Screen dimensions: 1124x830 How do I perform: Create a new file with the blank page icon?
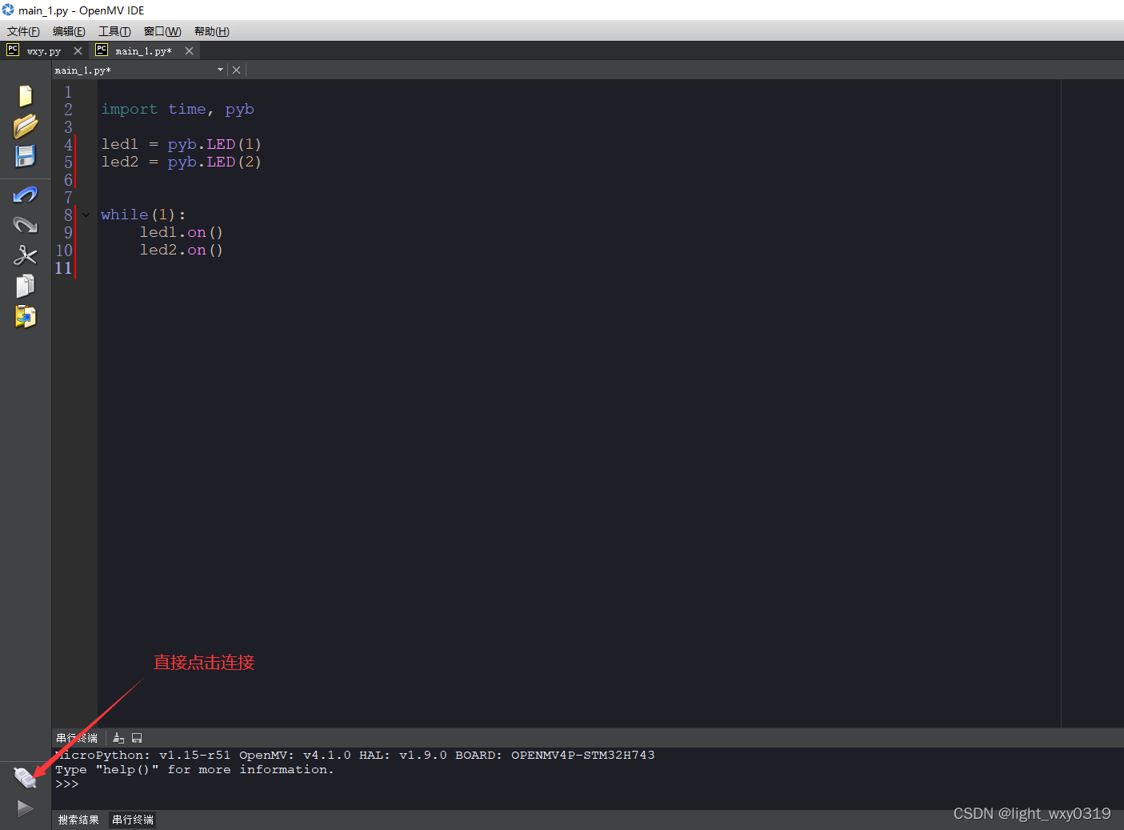click(x=26, y=96)
